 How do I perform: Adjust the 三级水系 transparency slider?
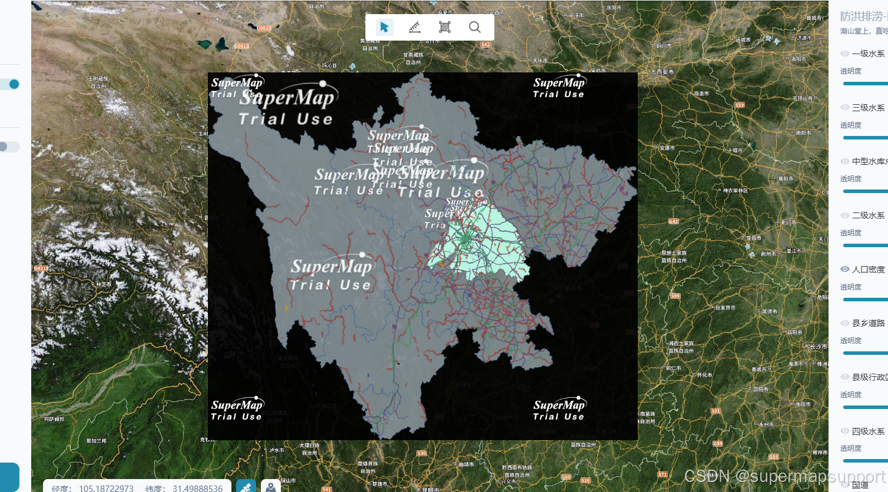[866, 138]
